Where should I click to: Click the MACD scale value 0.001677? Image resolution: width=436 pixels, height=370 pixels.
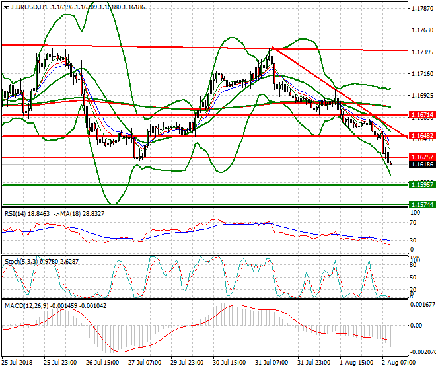(422, 305)
